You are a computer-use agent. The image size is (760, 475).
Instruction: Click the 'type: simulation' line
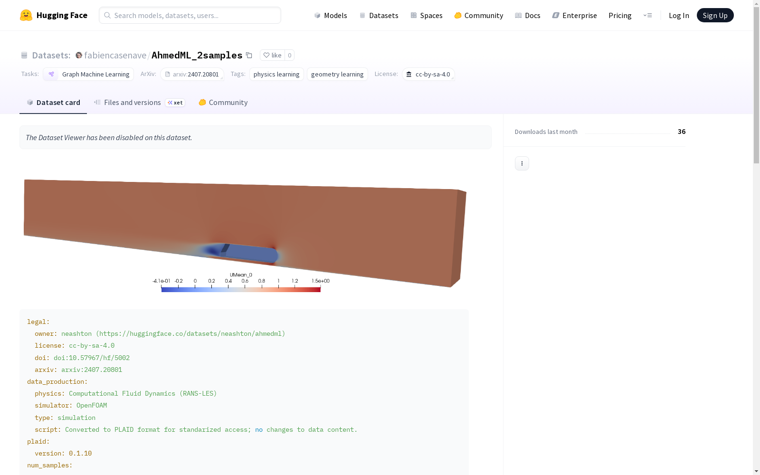(65, 418)
